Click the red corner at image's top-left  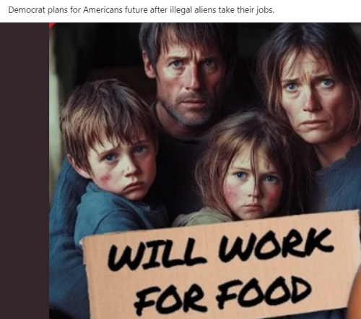pos(52,25)
